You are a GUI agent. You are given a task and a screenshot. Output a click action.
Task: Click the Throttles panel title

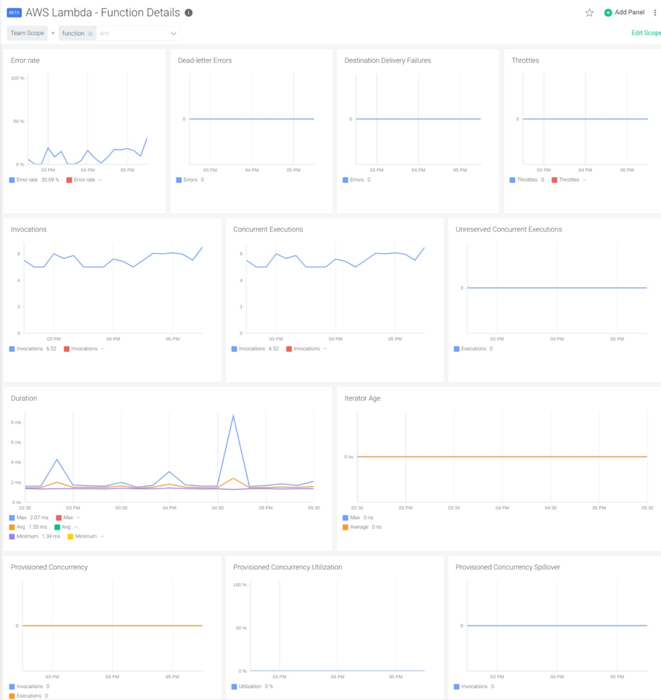pyautogui.click(x=525, y=61)
